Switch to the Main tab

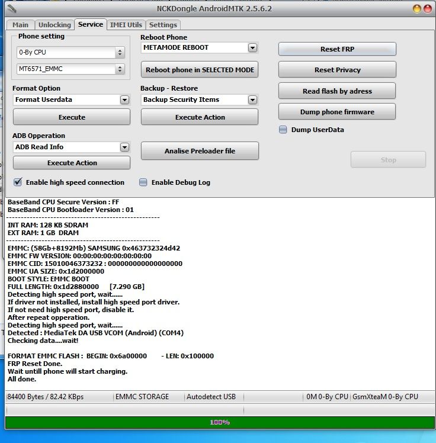pos(20,25)
